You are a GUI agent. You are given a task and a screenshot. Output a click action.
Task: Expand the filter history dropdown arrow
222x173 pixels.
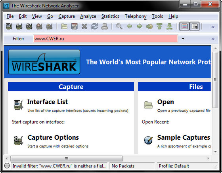click(x=183, y=38)
